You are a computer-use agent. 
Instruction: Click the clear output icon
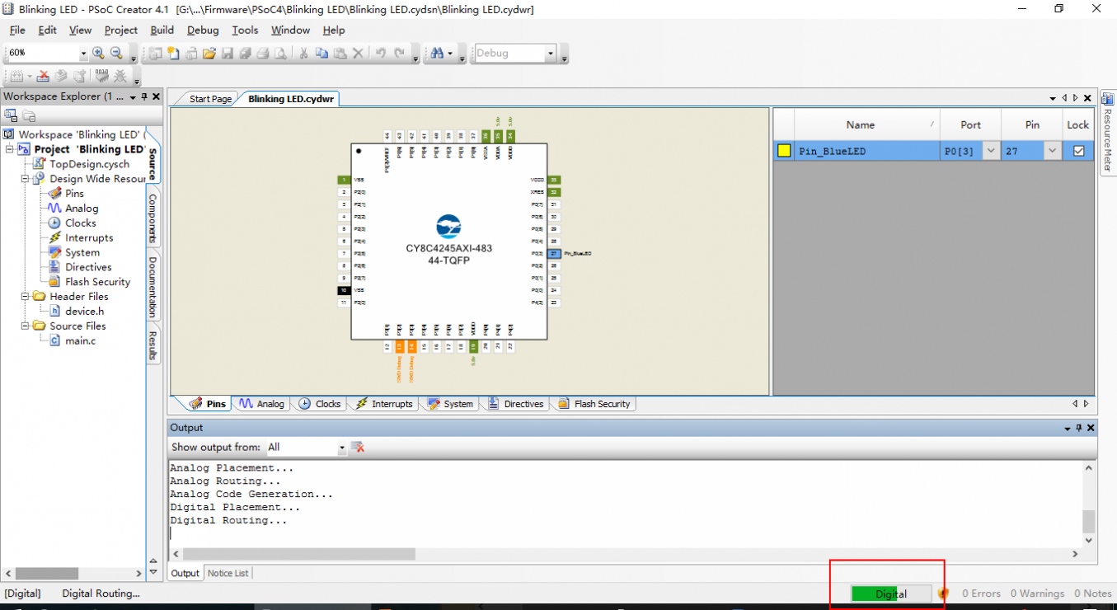click(x=358, y=447)
